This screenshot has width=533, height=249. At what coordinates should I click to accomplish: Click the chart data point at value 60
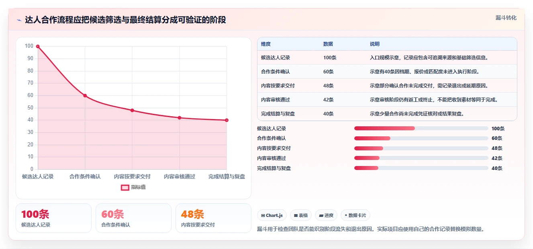pyautogui.click(x=85, y=95)
